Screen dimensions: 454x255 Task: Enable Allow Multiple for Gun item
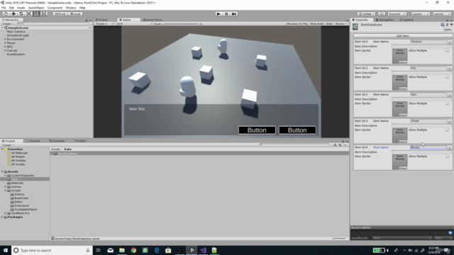point(448,103)
